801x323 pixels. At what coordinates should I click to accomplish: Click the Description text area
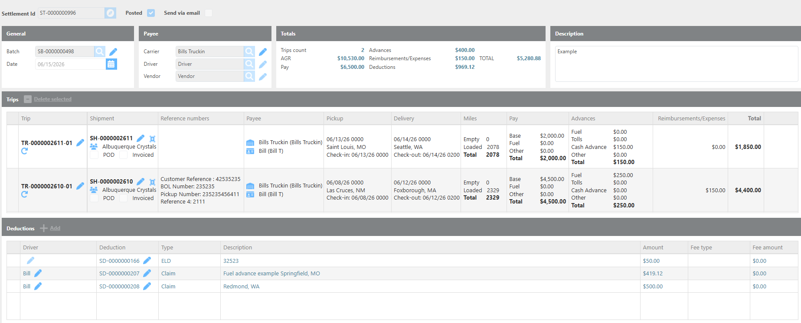[676, 64]
